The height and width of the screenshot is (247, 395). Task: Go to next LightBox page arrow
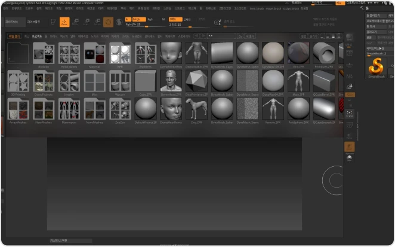click(x=203, y=36)
